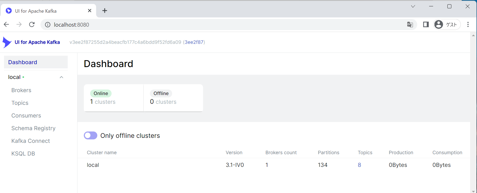Select Dashboard in the sidebar
Screen dimensions: 477x193
[36, 62]
